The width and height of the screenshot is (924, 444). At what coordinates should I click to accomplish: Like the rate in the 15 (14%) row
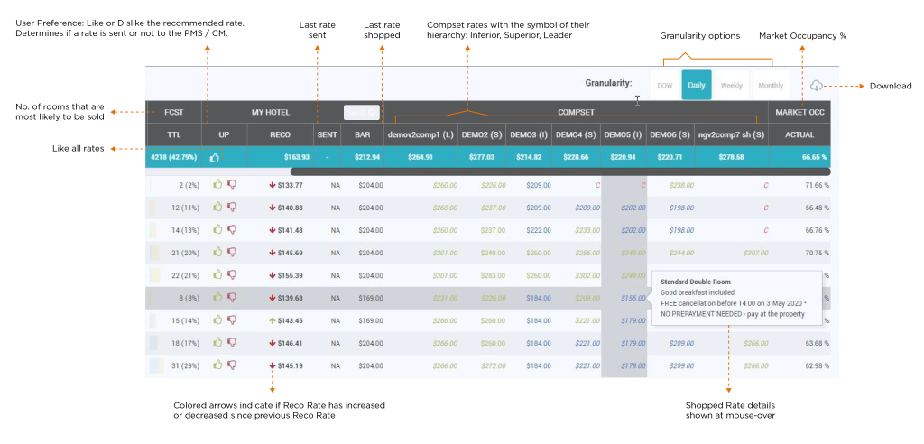[x=218, y=319]
